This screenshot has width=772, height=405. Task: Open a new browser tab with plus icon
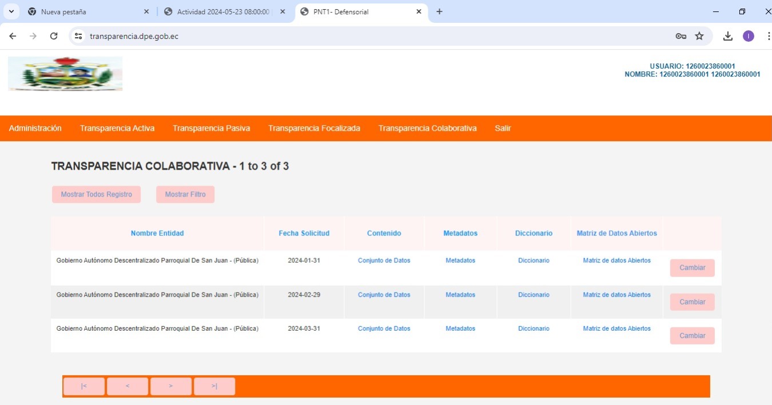coord(439,11)
